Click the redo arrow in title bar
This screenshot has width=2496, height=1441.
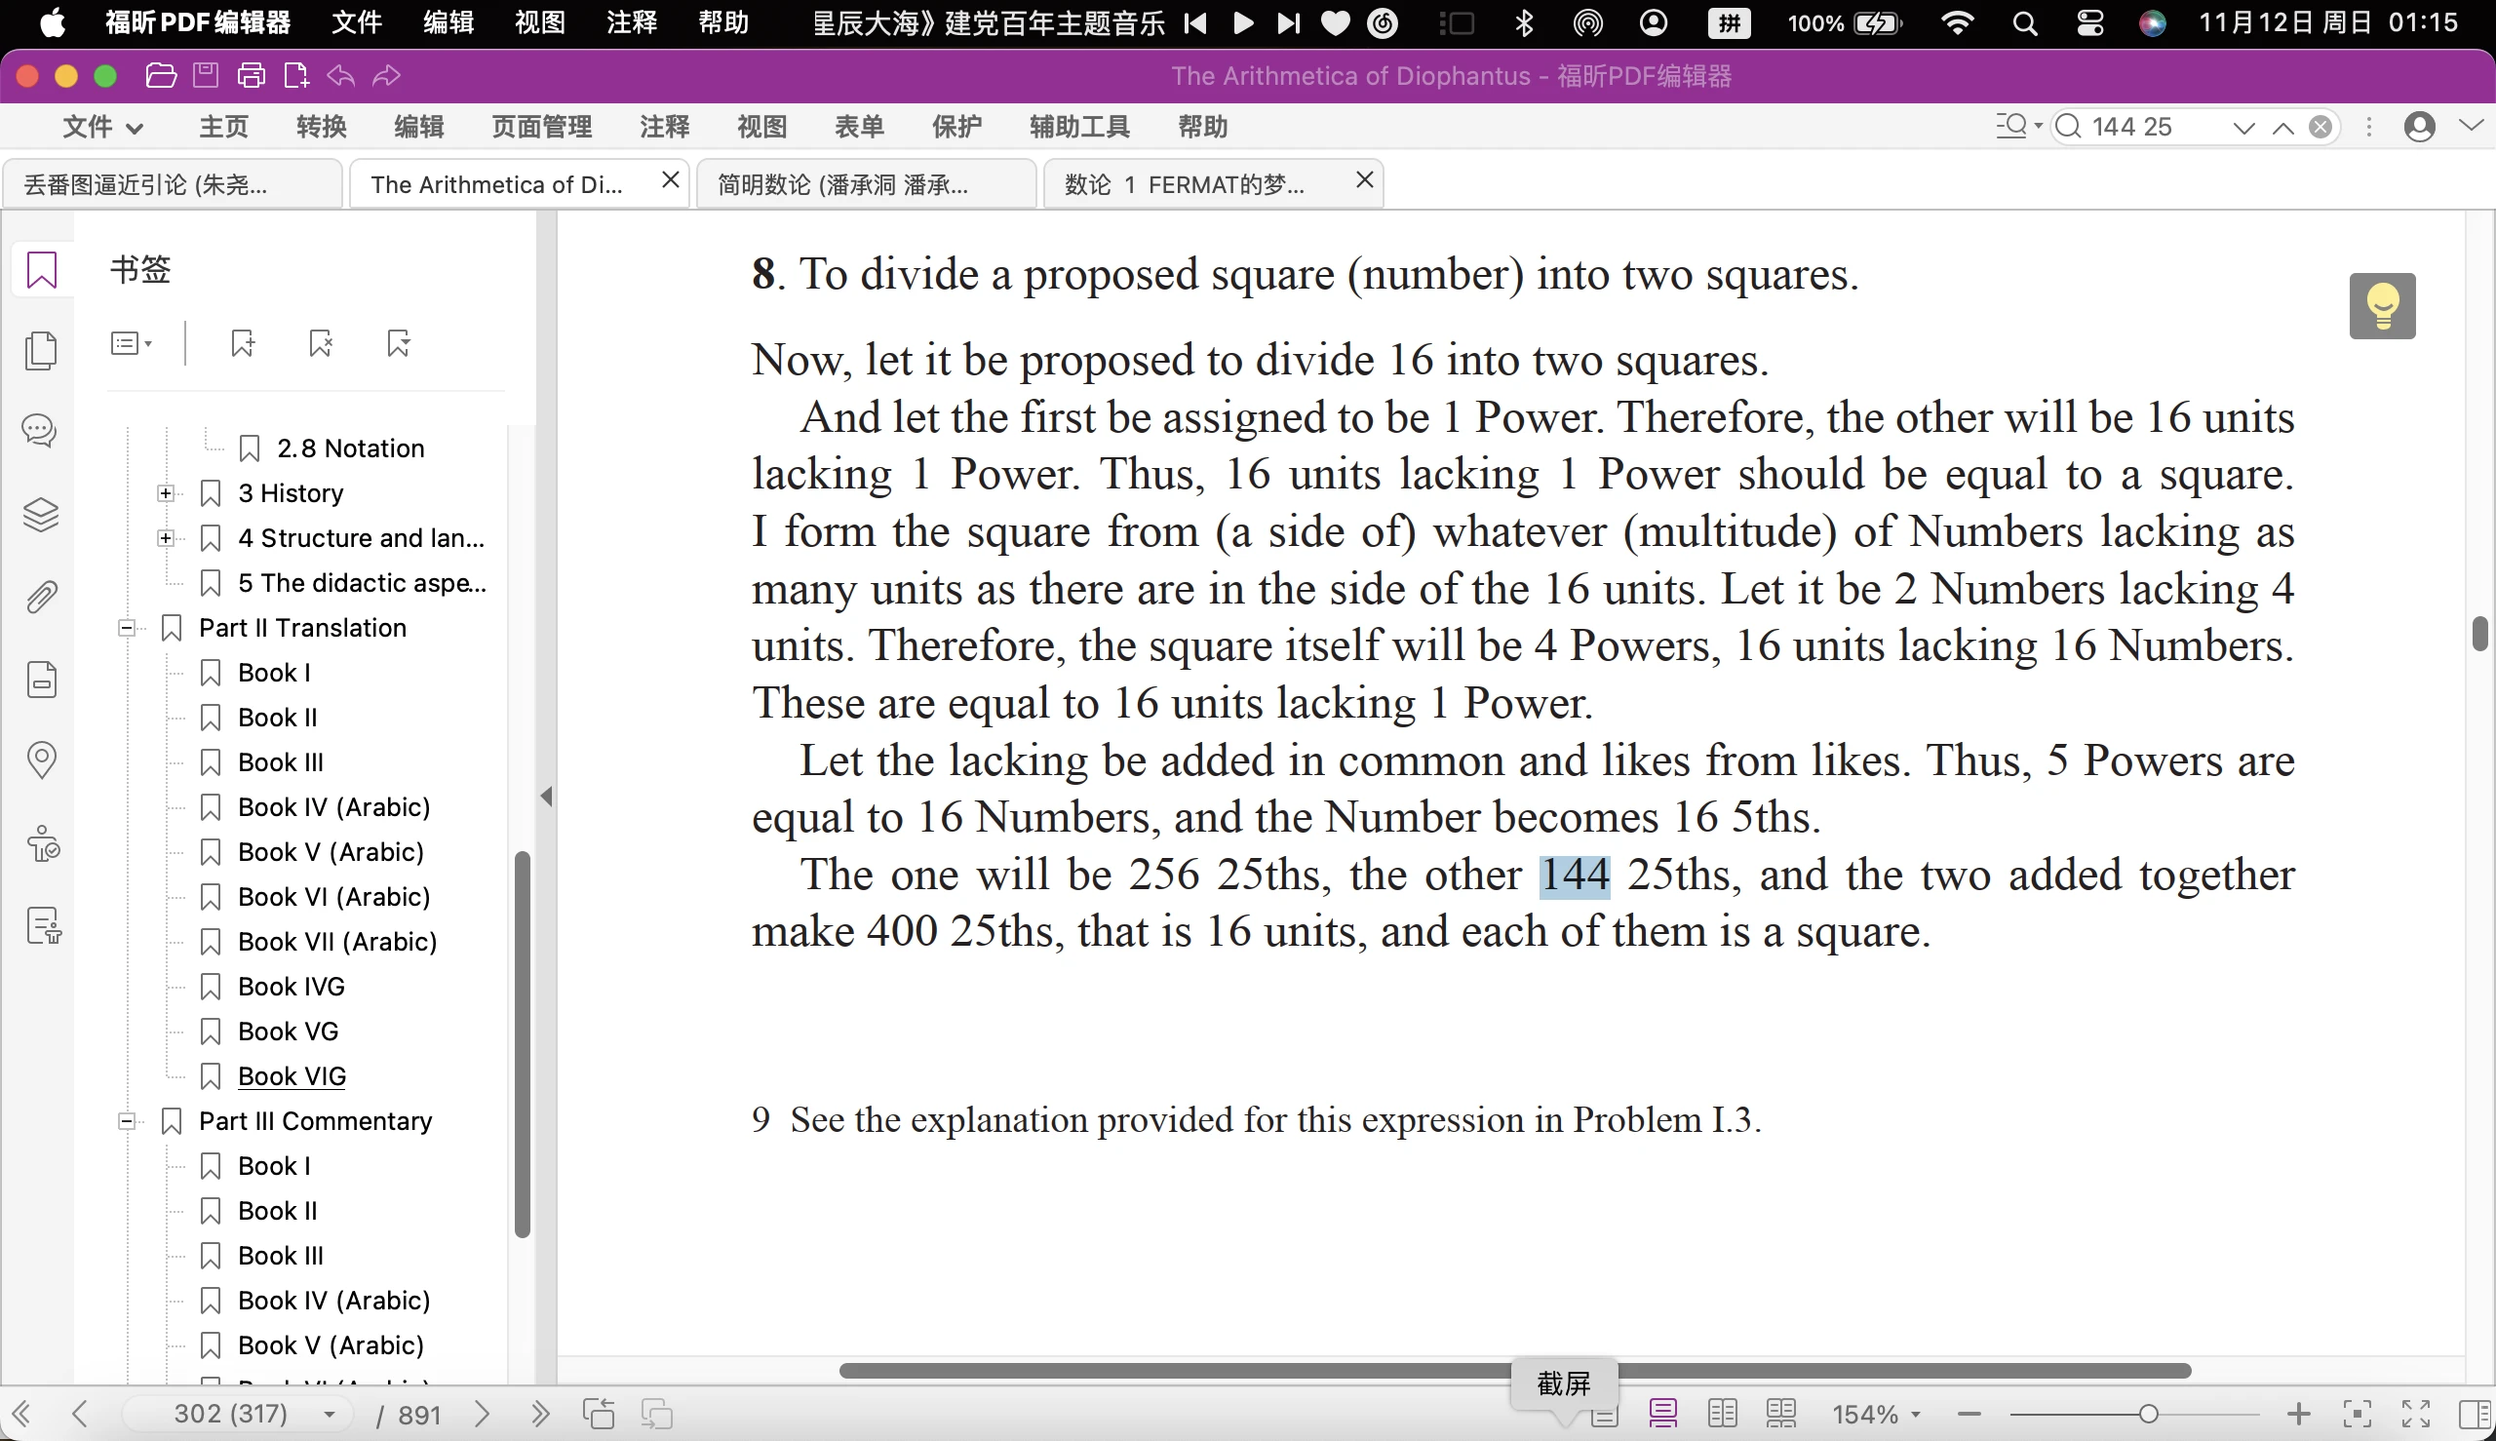[x=387, y=75]
